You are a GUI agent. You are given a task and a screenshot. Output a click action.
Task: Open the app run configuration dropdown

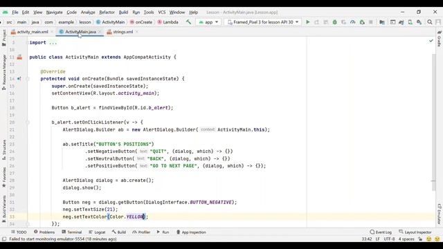(x=208, y=22)
